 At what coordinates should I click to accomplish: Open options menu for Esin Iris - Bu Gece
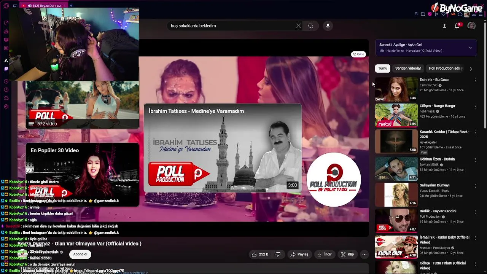click(475, 80)
